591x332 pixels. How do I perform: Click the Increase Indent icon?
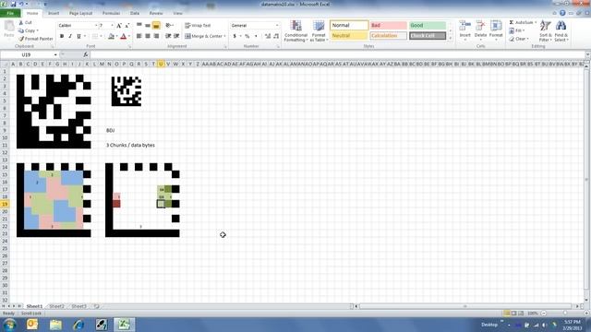(176, 36)
